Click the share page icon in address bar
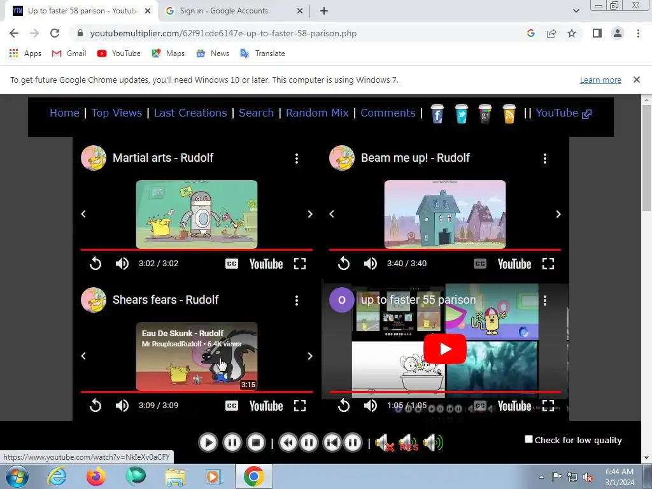 (551, 33)
